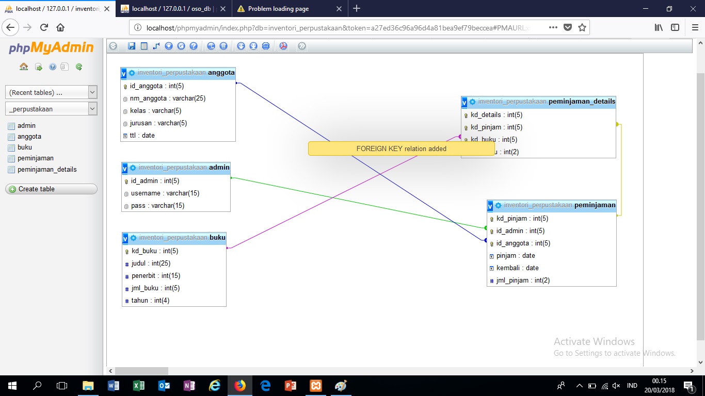Switch to the oso_db browser tab
Viewport: 705px width, 396px height.
click(170, 8)
